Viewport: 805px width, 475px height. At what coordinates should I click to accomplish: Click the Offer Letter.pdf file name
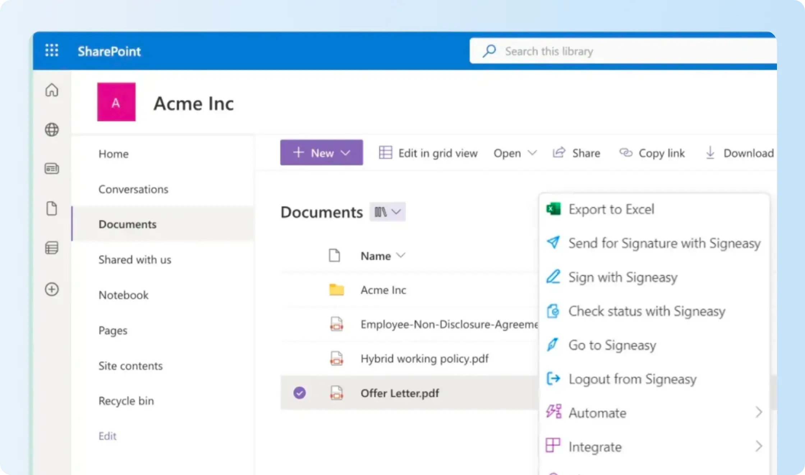(x=400, y=393)
